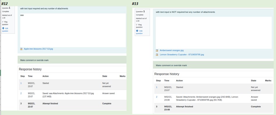This screenshot has width=276, height=115.
Task: Click the 'Not yet answered' state in panel #13
Action: (x=256, y=89)
